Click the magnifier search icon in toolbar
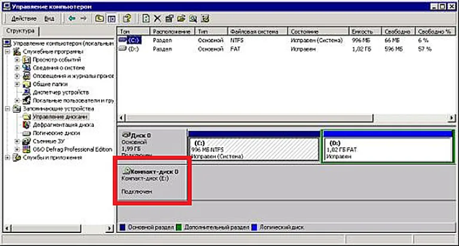This screenshot has height=246, width=459. [193, 18]
